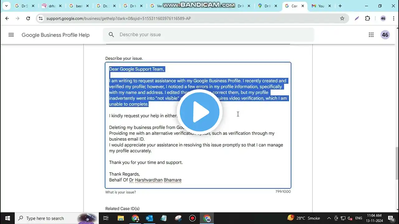Open a new browser tab
Image resolution: width=399 pixels, height=224 pixels.
coord(340,6)
